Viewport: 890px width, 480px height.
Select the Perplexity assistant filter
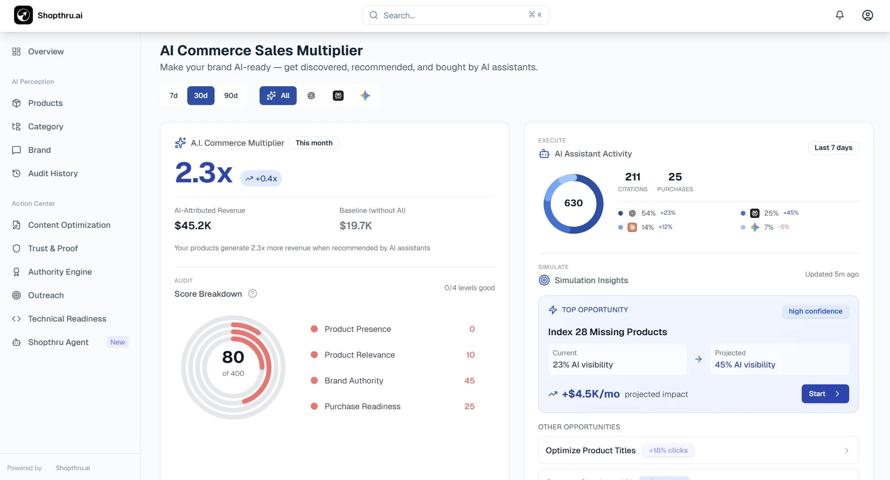[338, 96]
